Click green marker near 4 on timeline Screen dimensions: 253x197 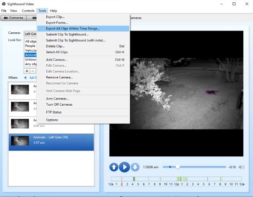[x=134, y=179]
